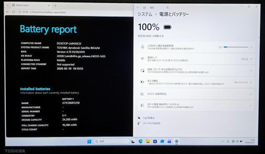Expand the screen, sleep and hibernate timeouts section
Screen dimensions: 265x154
[x=251, y=71]
